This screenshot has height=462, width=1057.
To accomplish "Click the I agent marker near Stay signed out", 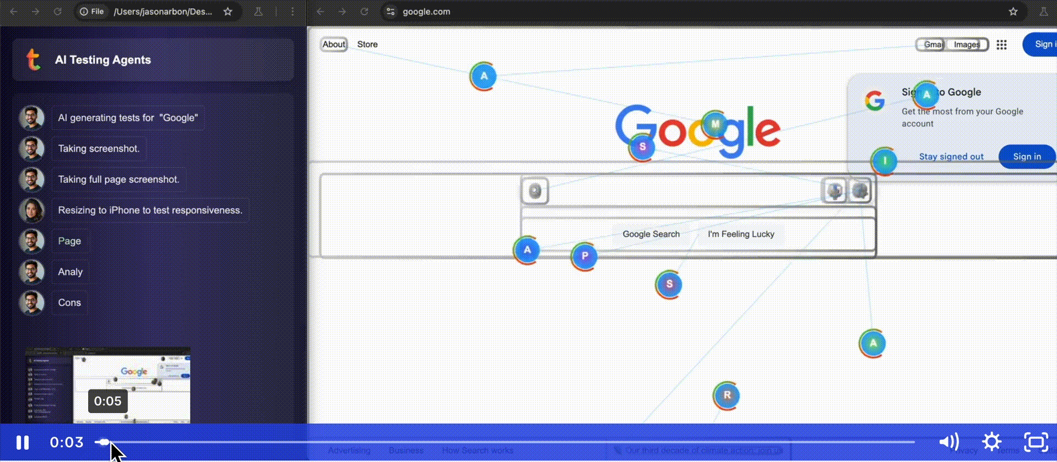I will click(x=885, y=161).
